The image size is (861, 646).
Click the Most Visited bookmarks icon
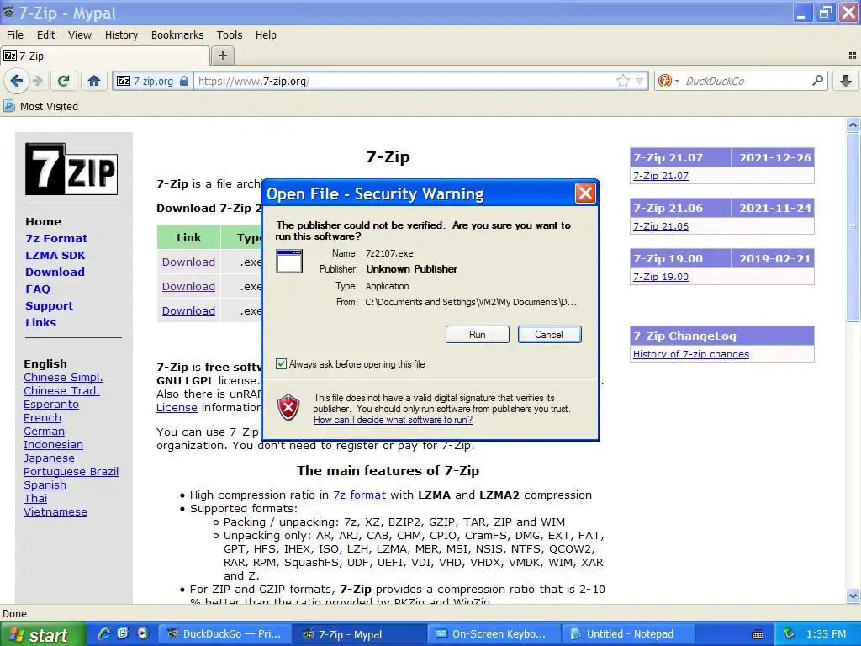coord(9,106)
